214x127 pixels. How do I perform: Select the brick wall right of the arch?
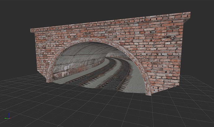[164, 56]
